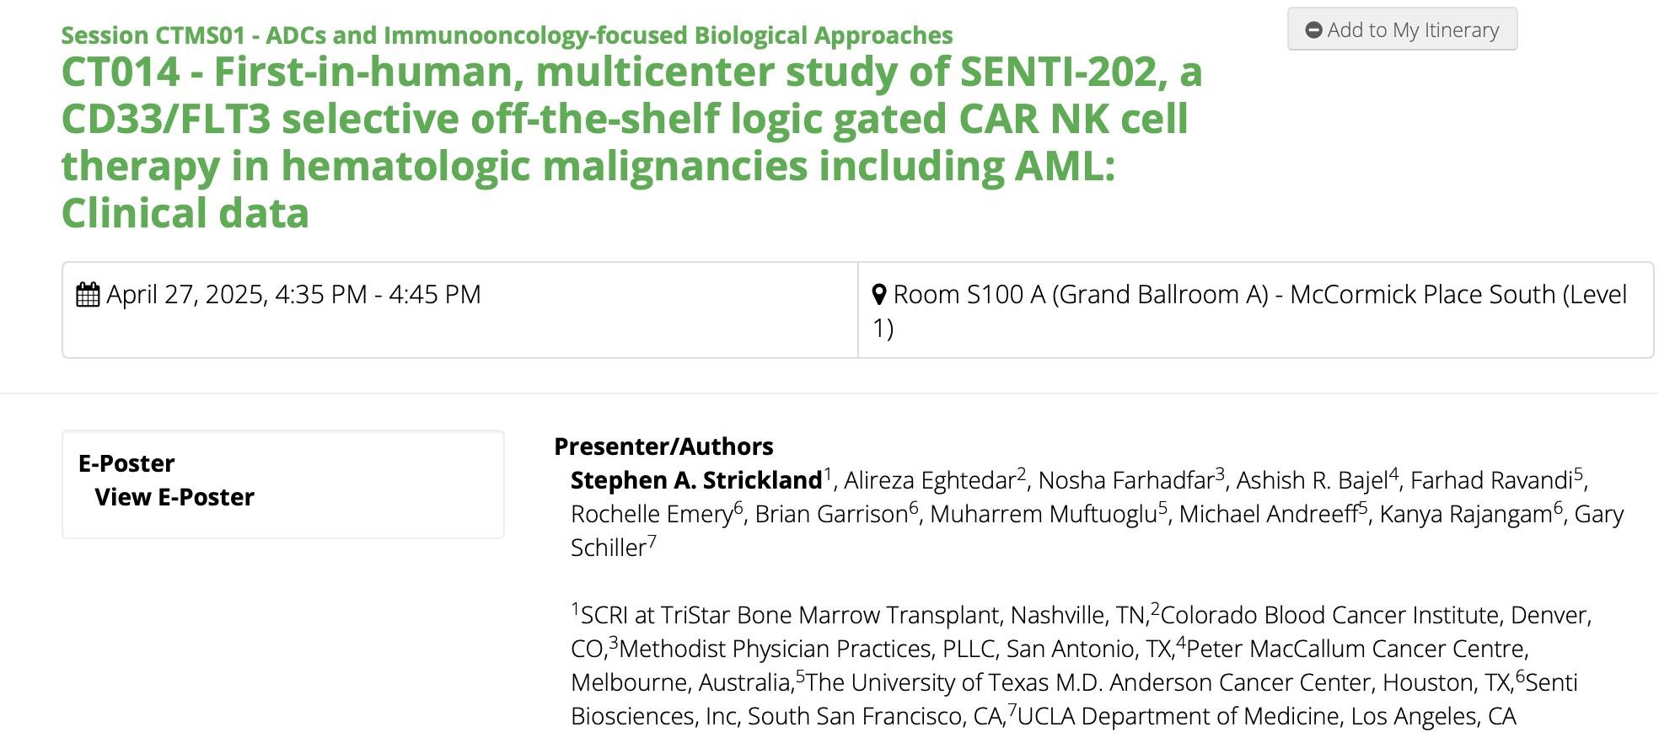Image resolution: width=1659 pixels, height=743 pixels.
Task: Click the minus circle icon in itinerary button
Action: (1313, 30)
